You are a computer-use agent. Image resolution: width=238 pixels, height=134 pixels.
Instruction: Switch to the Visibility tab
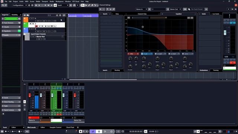click(x=15, y=15)
